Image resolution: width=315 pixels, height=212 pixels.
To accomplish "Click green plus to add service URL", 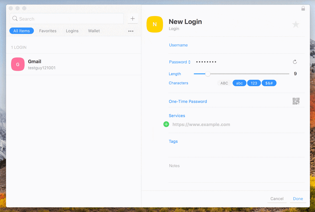I will [x=166, y=124].
